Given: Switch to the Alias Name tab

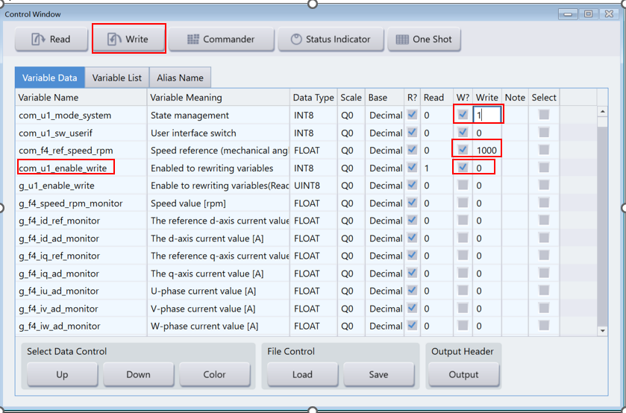Looking at the screenshot, I should click(180, 78).
